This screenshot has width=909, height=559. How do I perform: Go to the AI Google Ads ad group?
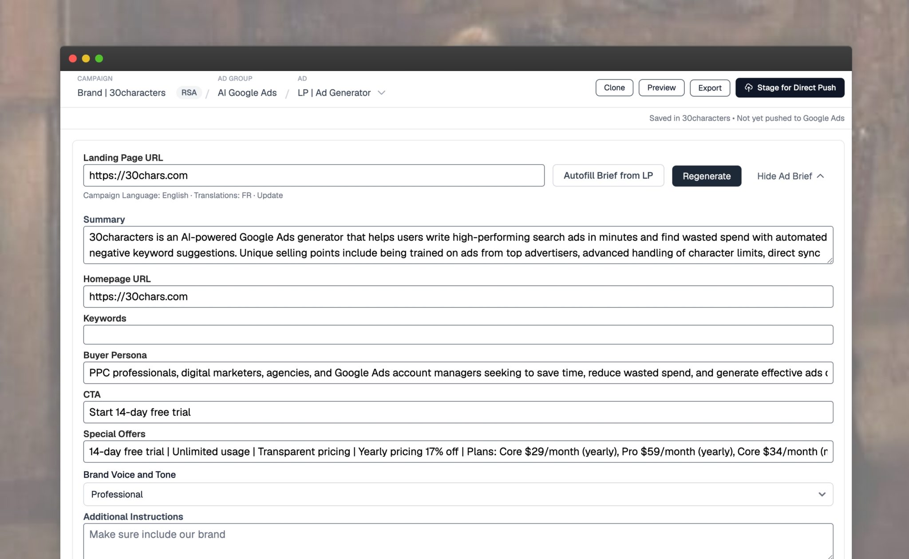(247, 93)
